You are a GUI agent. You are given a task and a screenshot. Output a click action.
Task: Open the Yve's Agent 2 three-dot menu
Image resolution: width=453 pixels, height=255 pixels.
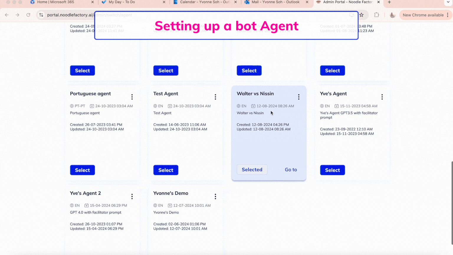click(x=132, y=197)
